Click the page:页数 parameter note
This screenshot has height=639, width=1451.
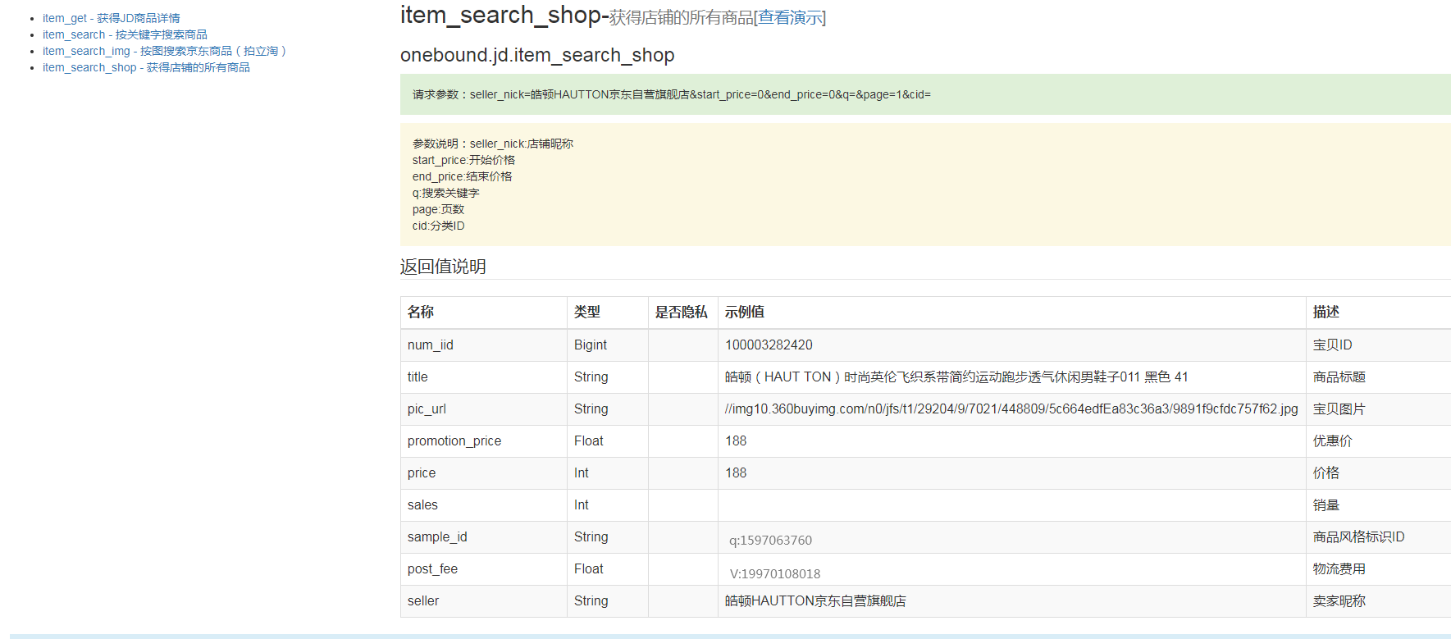click(x=438, y=209)
